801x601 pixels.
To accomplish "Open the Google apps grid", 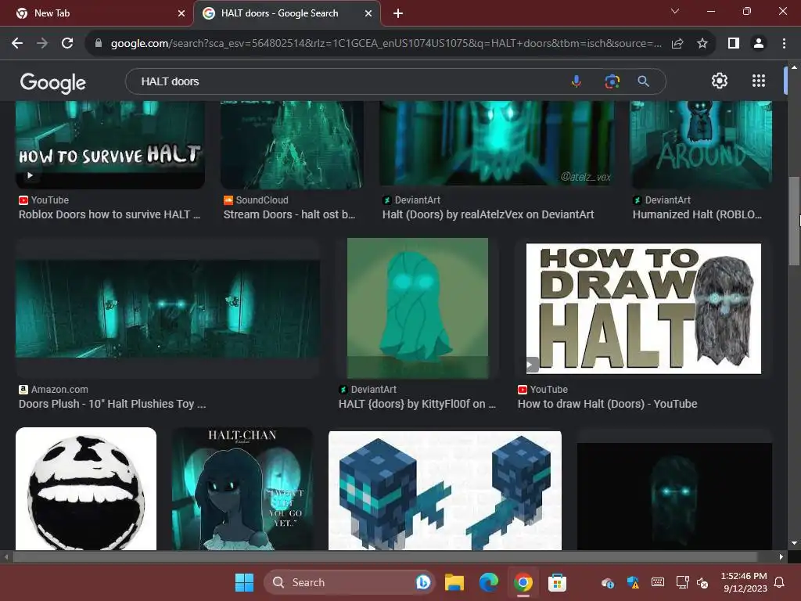I will point(759,81).
